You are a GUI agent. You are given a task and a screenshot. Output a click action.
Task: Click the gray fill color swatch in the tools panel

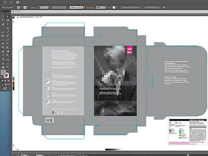pyautogui.click(x=3, y=72)
